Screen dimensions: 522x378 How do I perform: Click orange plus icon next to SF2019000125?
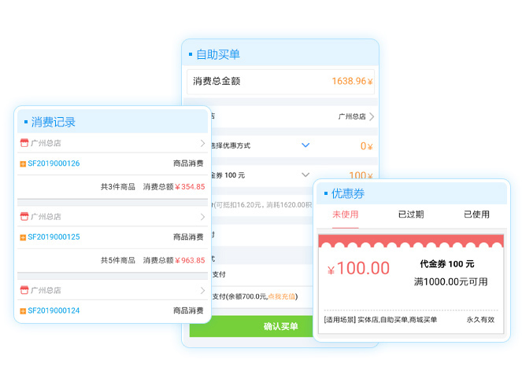[x=23, y=237]
